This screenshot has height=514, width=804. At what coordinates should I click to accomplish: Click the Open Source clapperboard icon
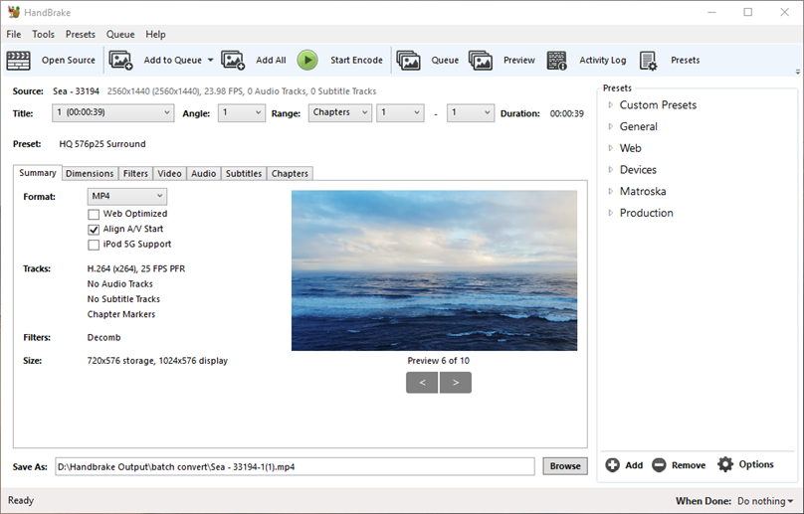pos(19,61)
